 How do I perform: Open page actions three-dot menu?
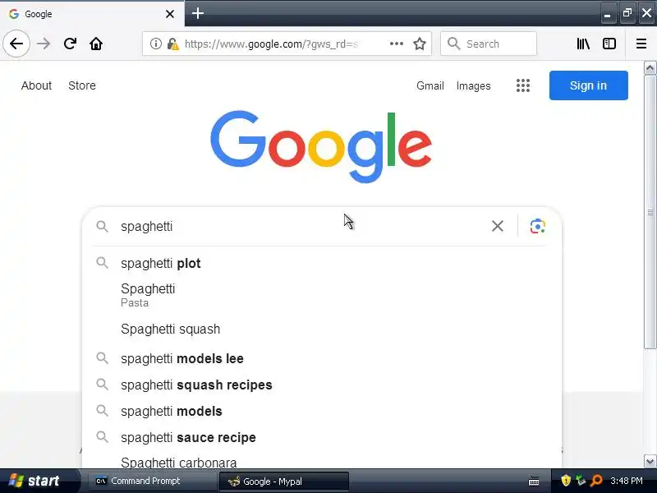point(397,44)
